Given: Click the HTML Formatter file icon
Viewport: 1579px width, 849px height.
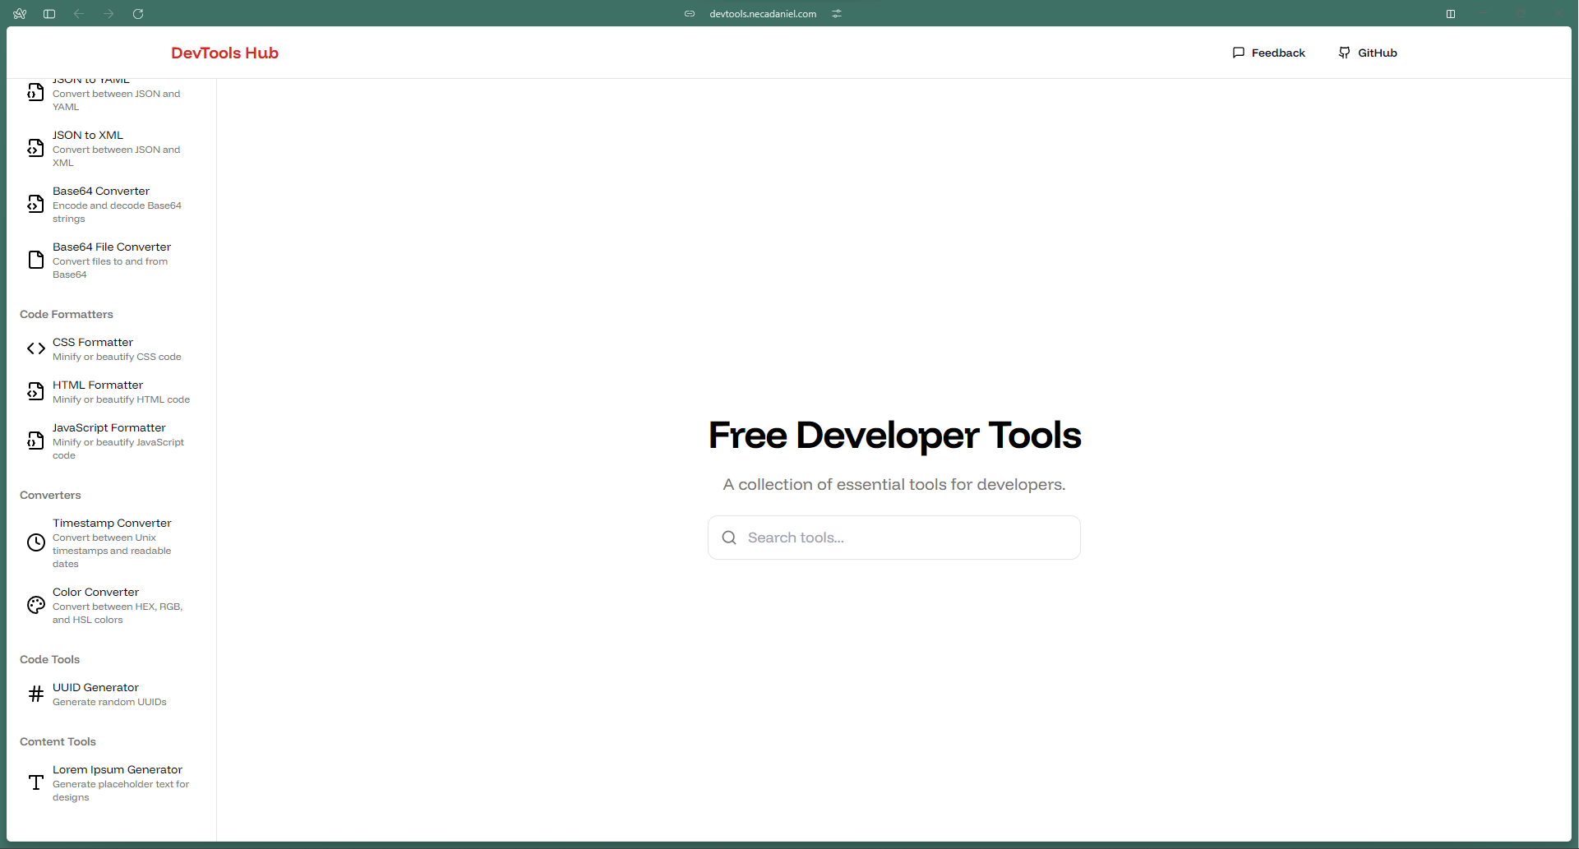Looking at the screenshot, I should tap(35, 391).
